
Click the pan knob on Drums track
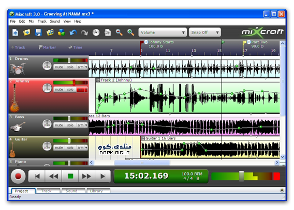(x=47, y=66)
